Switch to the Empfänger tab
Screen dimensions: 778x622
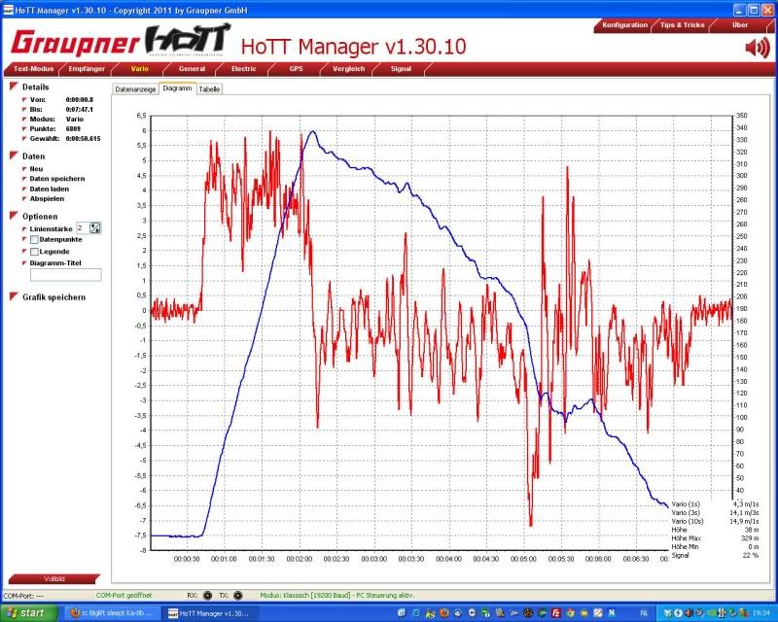[x=87, y=69]
